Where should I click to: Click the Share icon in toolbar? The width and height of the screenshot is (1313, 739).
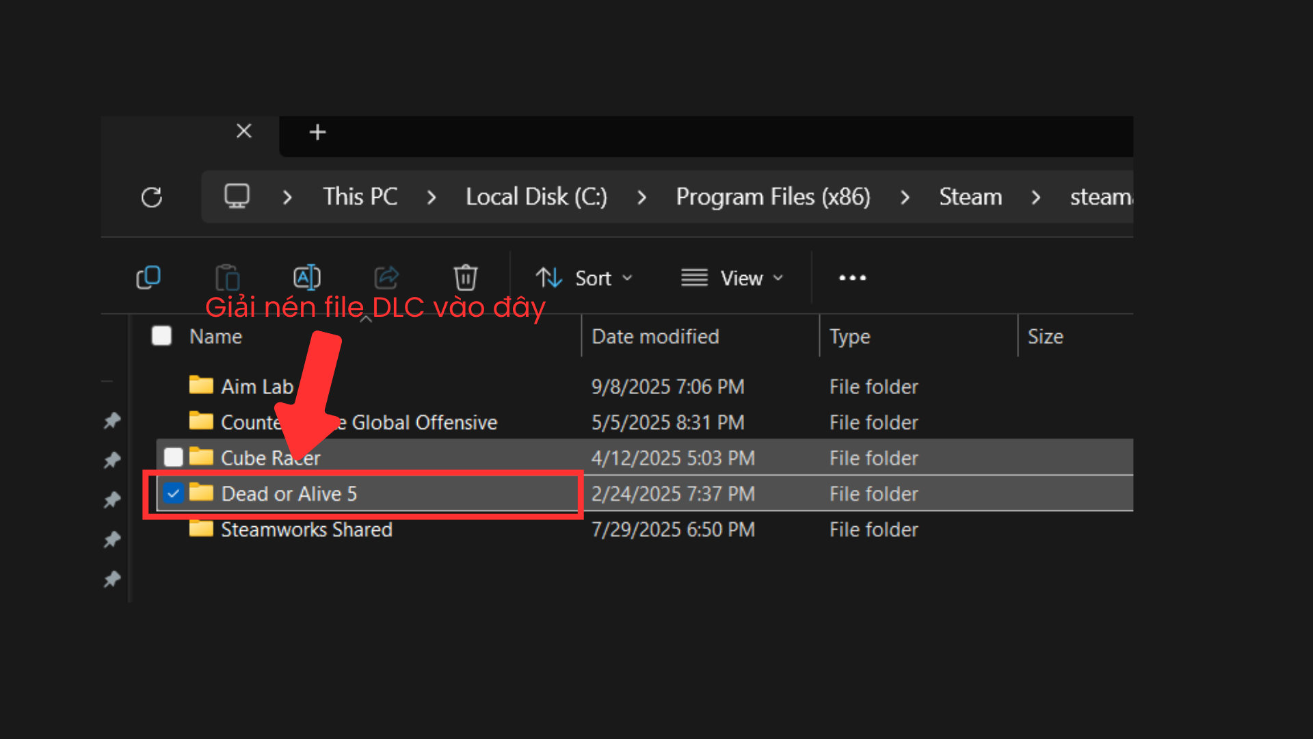click(386, 278)
